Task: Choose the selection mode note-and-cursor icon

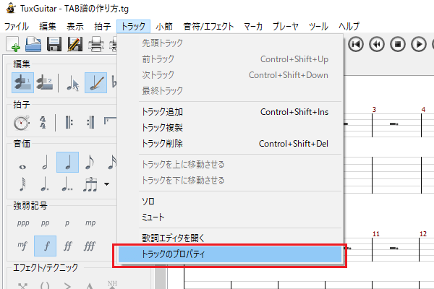Action: pyautogui.click(x=73, y=82)
